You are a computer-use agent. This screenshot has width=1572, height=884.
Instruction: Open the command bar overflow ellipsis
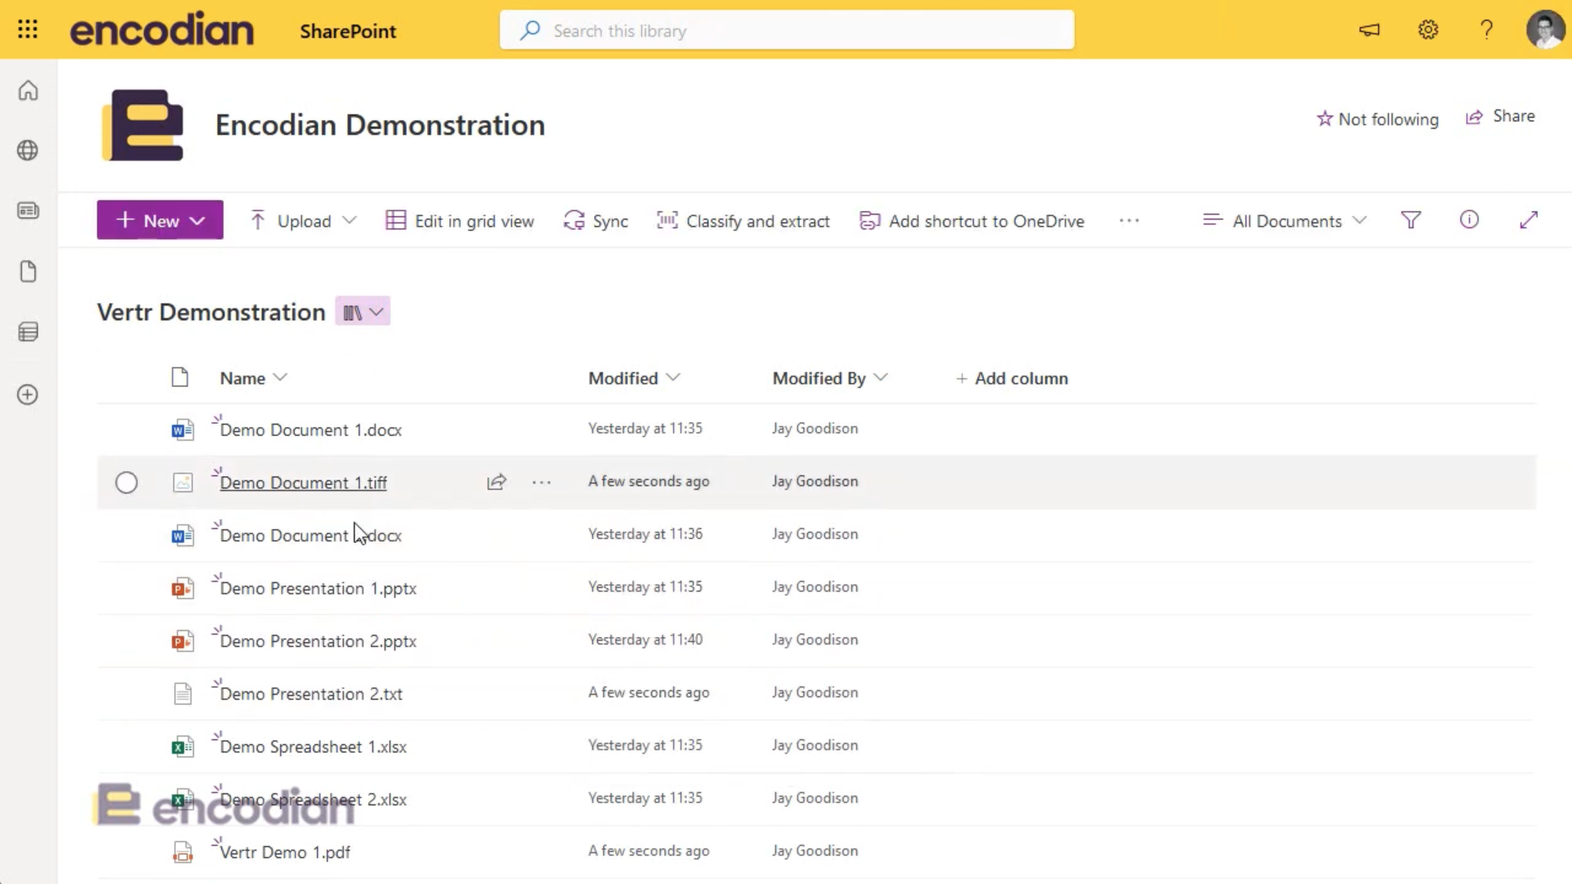coord(1129,220)
